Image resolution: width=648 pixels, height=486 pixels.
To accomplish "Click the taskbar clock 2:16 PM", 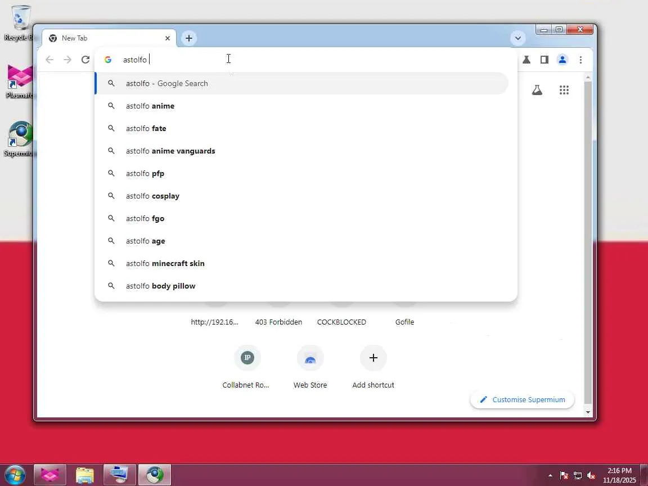I will pyautogui.click(x=619, y=475).
